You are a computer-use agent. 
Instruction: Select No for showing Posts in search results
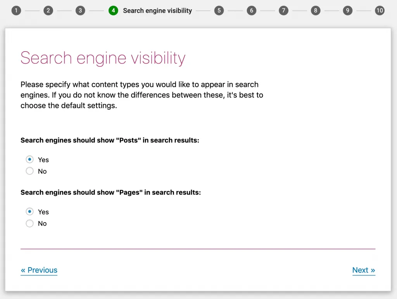click(30, 171)
